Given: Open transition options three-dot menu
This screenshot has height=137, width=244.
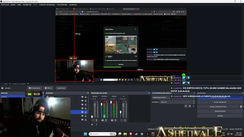Looking at the screenshot, I should point(194,106).
